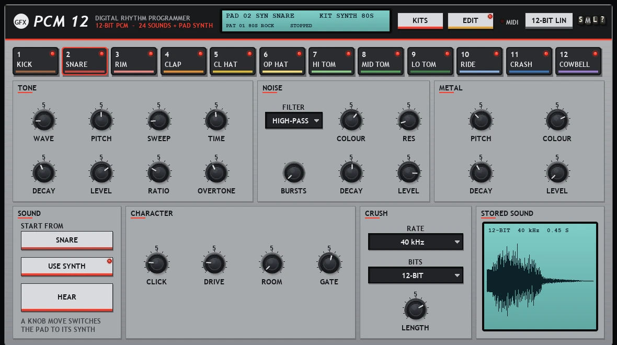Select pad 12 COWBELL

point(578,61)
